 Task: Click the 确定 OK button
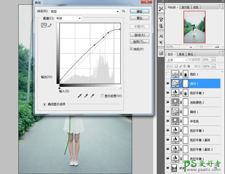click(140, 11)
